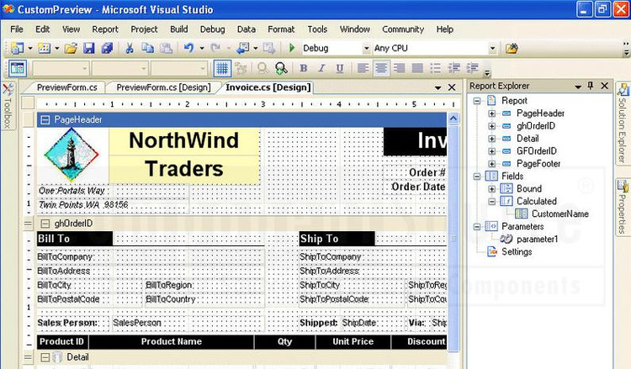Click the New Project toolbar icon
The image size is (631, 369).
18,48
